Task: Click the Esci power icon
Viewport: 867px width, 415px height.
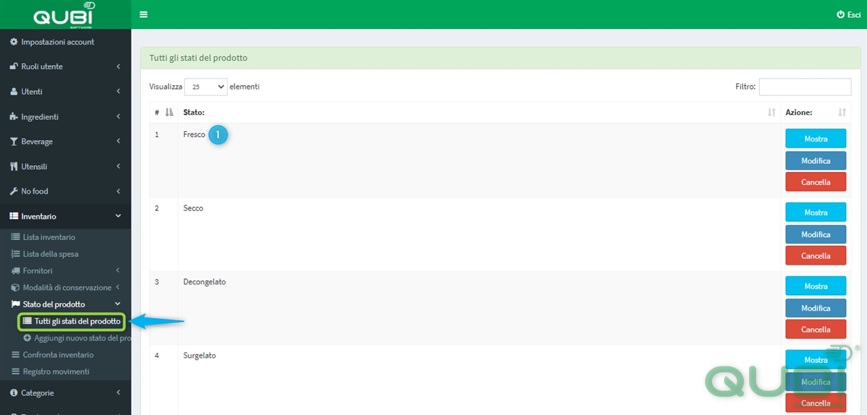Action: click(x=841, y=14)
